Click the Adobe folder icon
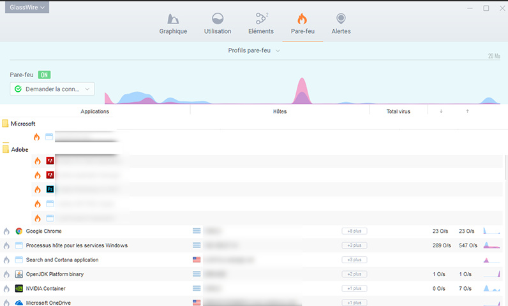 click(x=6, y=149)
